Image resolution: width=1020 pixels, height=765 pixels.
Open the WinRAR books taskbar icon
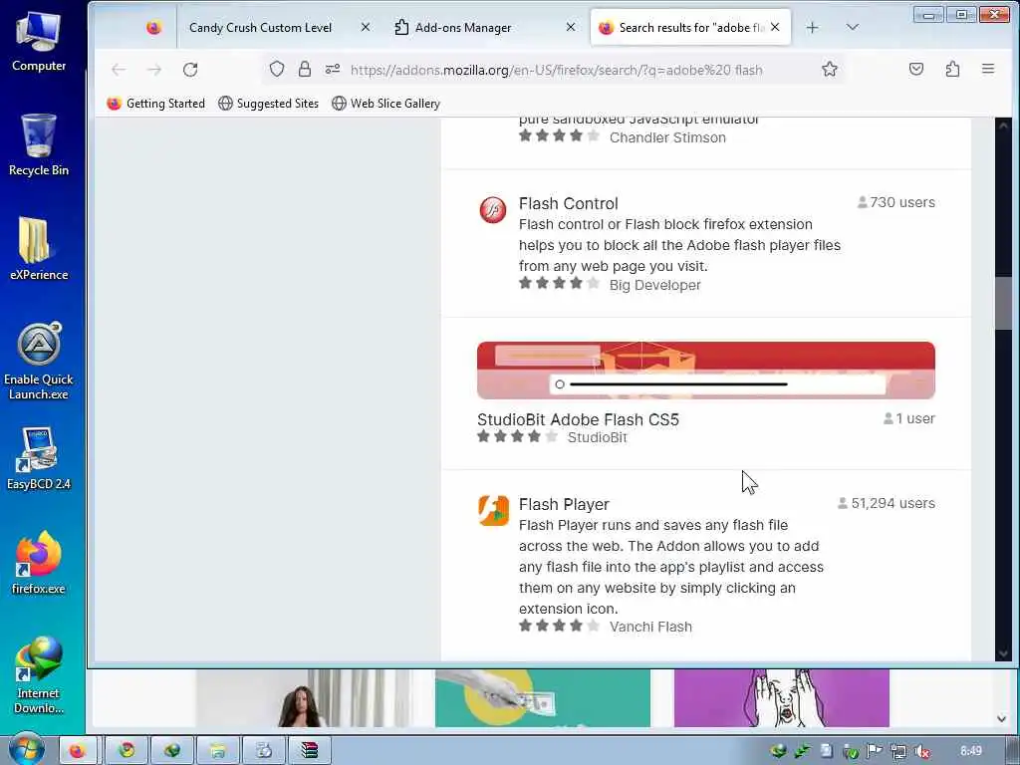point(310,751)
